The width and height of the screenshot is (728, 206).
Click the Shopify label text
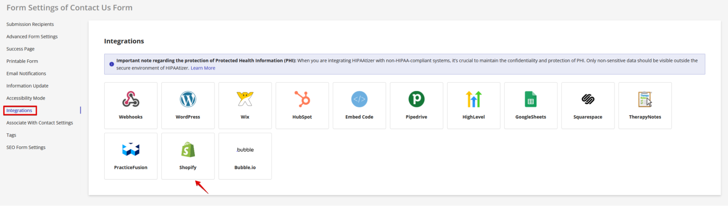[x=188, y=167]
